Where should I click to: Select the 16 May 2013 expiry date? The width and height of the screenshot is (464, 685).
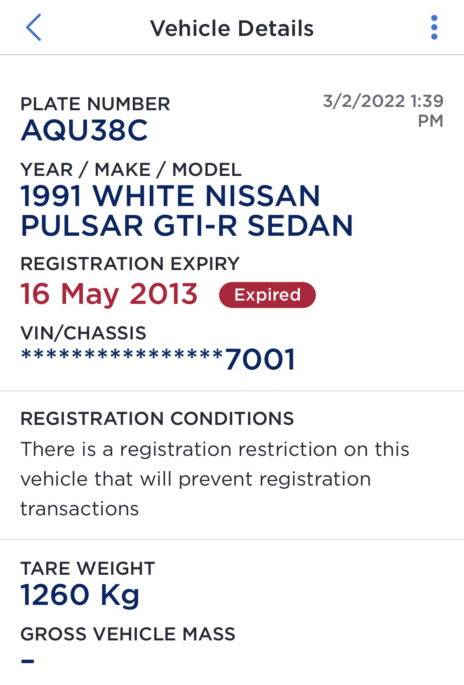point(109,294)
